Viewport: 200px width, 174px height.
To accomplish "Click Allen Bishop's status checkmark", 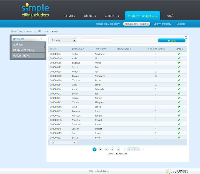I will coord(179,107).
